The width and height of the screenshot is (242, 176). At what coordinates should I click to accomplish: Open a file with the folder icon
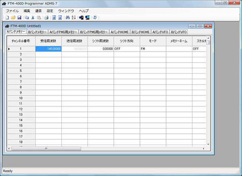click(x=13, y=18)
